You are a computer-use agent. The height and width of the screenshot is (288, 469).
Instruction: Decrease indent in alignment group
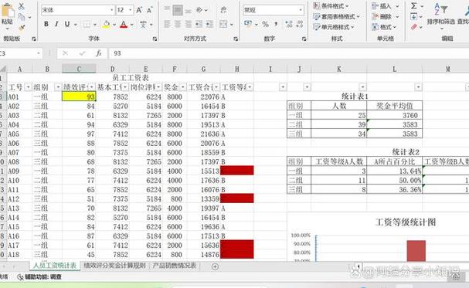coord(199,24)
